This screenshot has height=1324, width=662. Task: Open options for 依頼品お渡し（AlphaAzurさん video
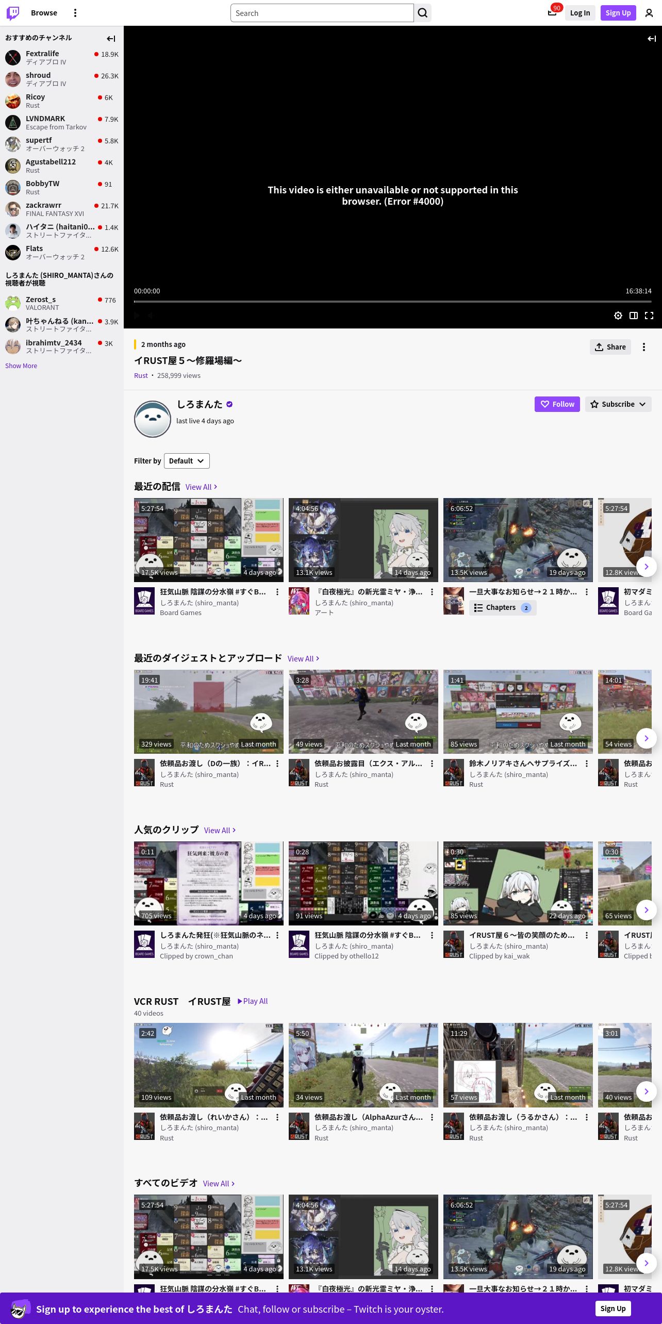432,1117
